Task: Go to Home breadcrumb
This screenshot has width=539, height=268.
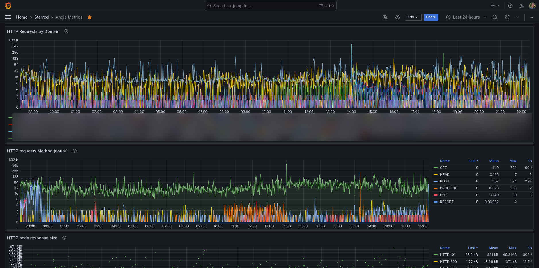Action: click(22, 17)
